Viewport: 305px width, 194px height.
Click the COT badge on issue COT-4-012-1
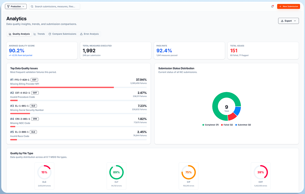tap(35, 93)
